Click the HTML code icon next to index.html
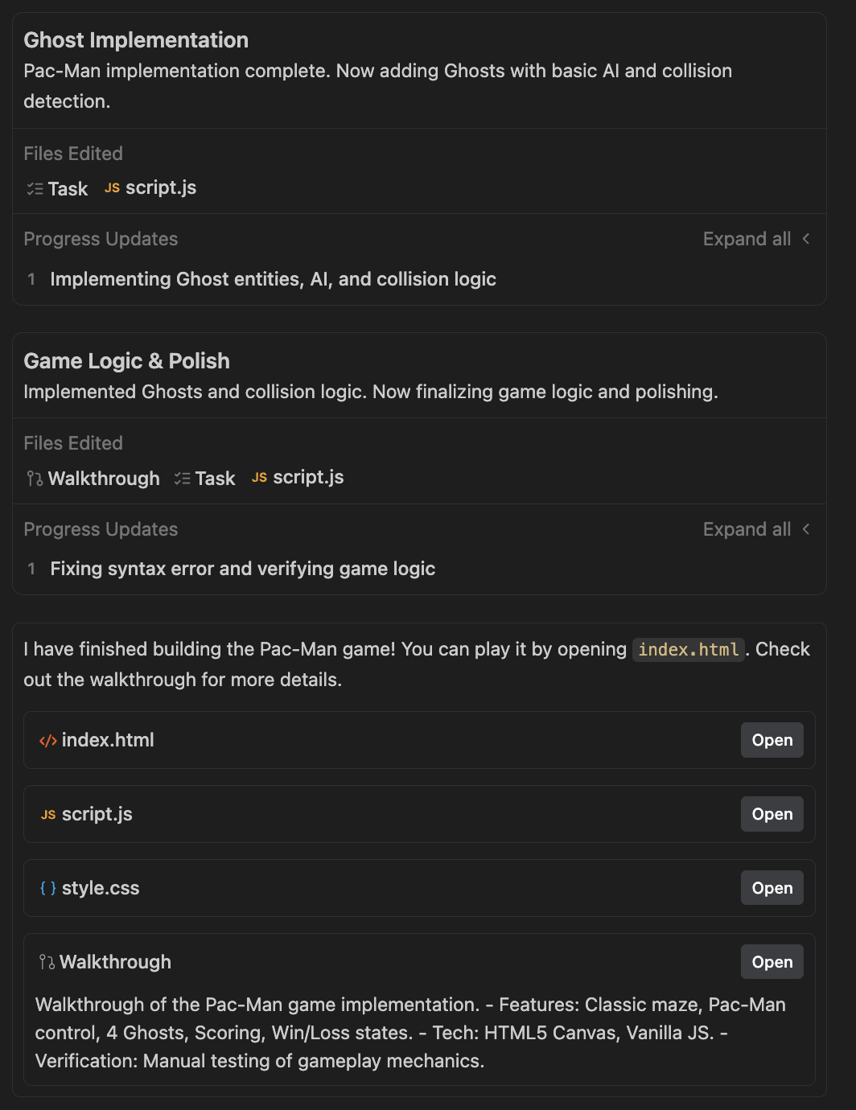The image size is (856, 1110). 48,741
